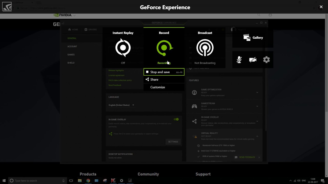Open Google Chrome from the taskbar
This screenshot has height=184, width=328.
pyautogui.click(x=88, y=181)
